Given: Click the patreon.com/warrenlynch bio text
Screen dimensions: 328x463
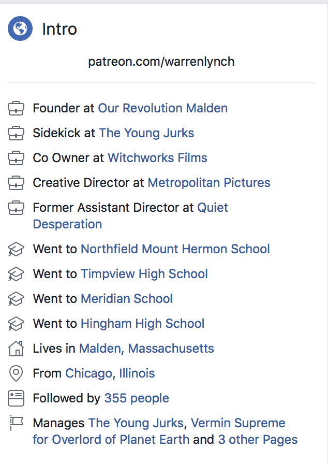Looking at the screenshot, I should click(x=161, y=62).
